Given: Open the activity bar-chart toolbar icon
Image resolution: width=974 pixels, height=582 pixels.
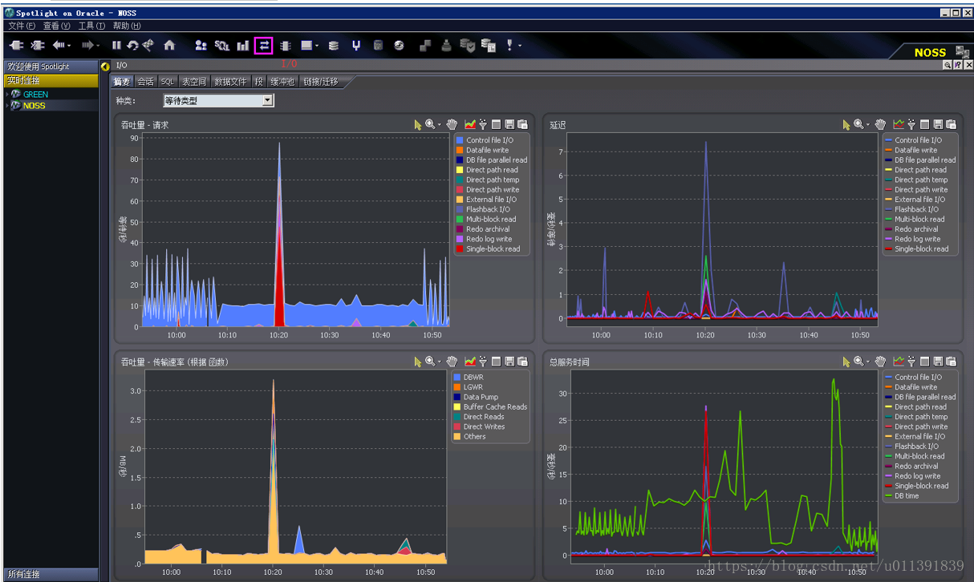Looking at the screenshot, I should [x=242, y=46].
